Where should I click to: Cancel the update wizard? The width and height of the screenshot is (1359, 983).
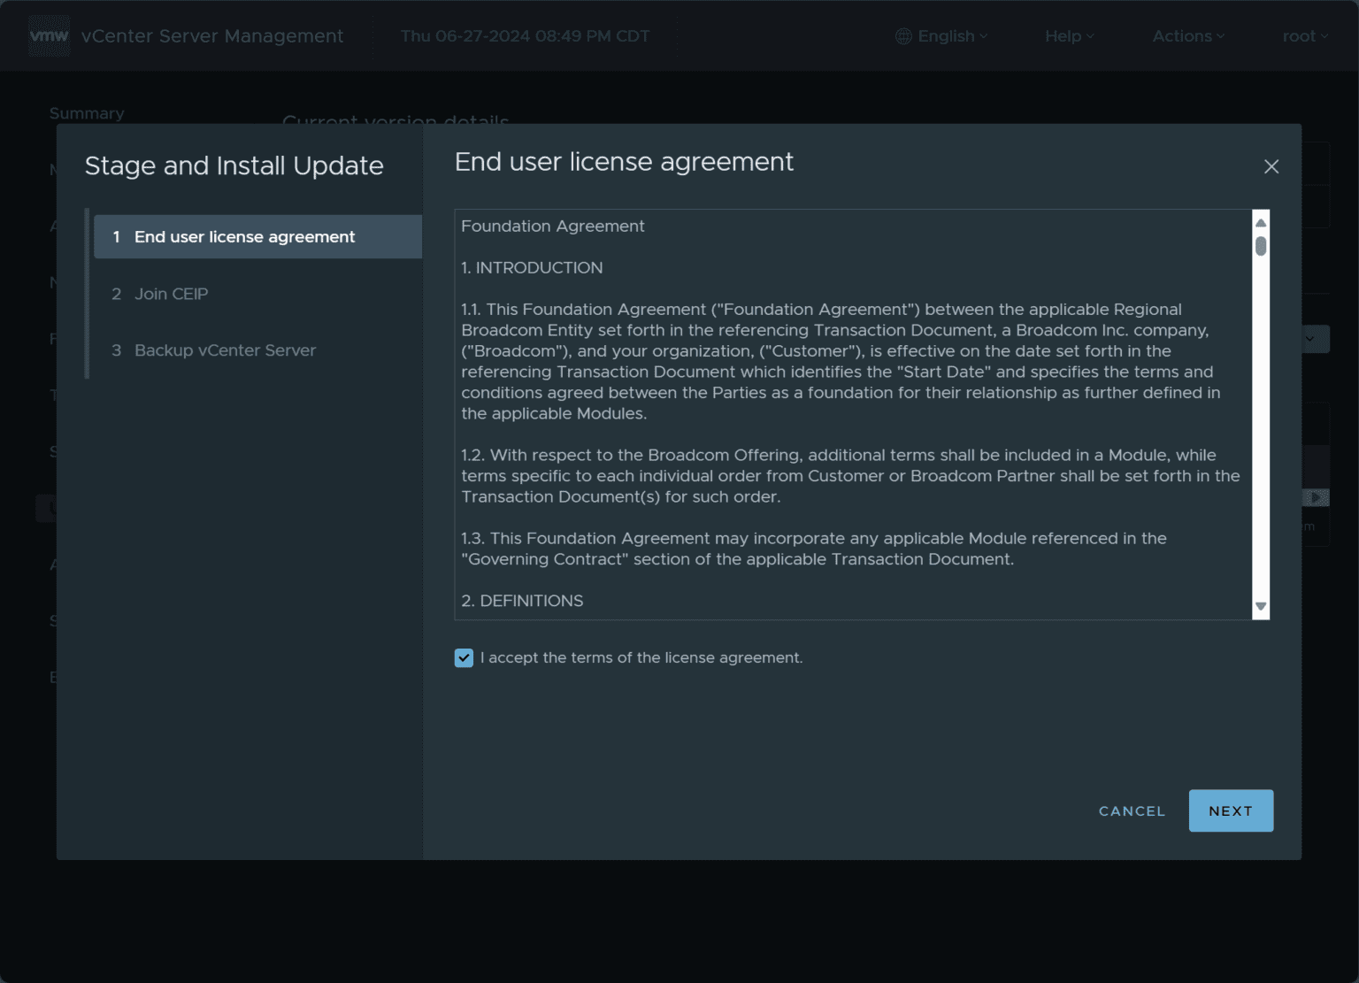pos(1132,810)
